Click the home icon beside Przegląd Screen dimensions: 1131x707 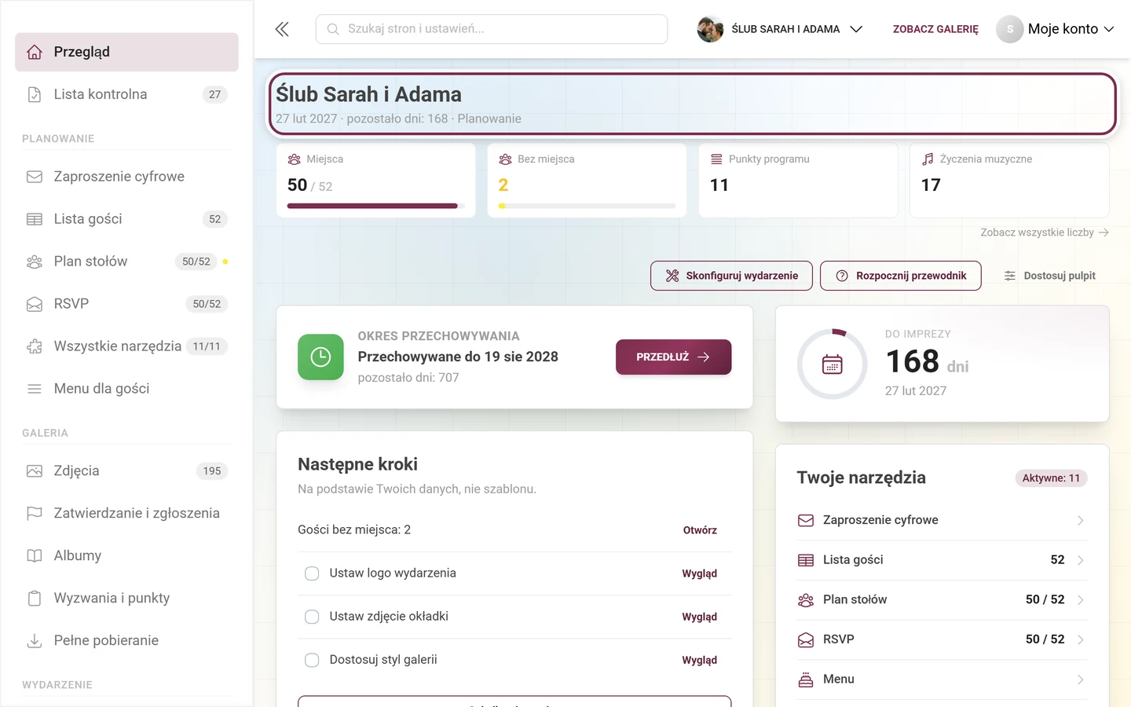[x=35, y=52]
